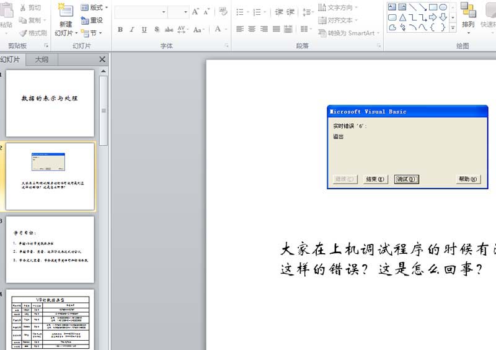Click the font color button
The image size is (496, 350).
tap(218, 29)
